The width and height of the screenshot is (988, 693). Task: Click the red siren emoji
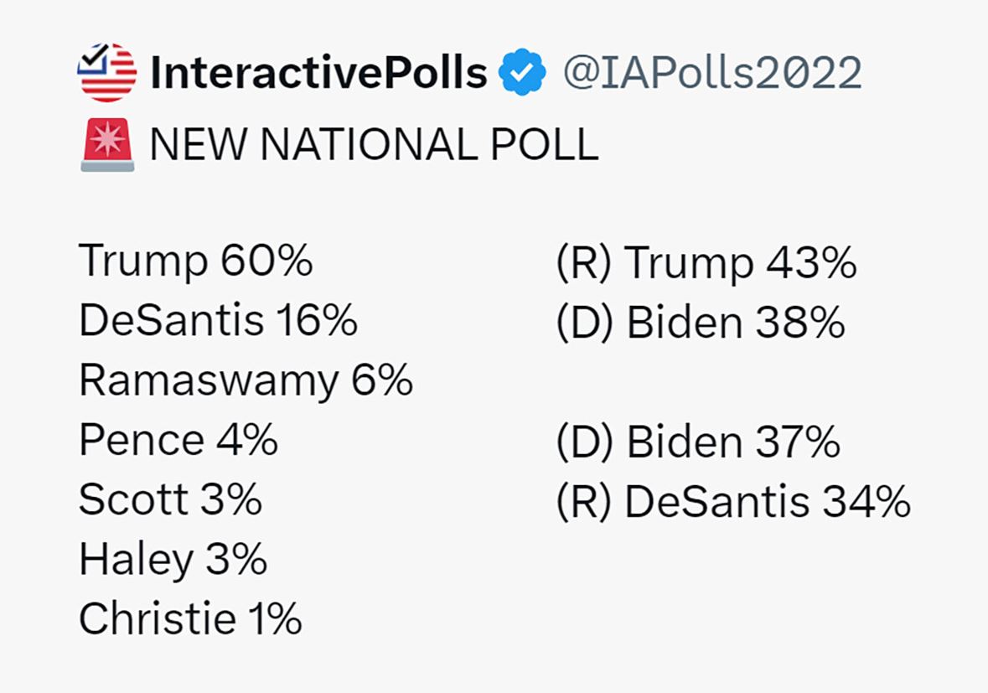tap(107, 144)
